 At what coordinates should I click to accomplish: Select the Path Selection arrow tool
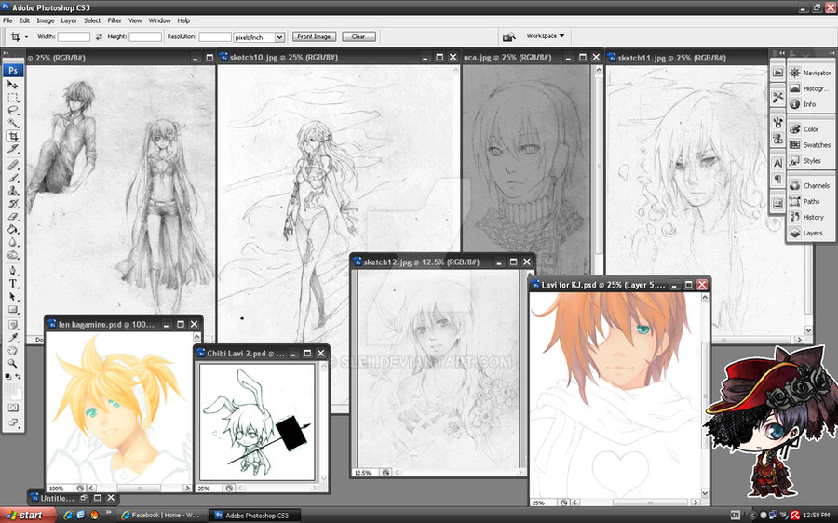13,297
